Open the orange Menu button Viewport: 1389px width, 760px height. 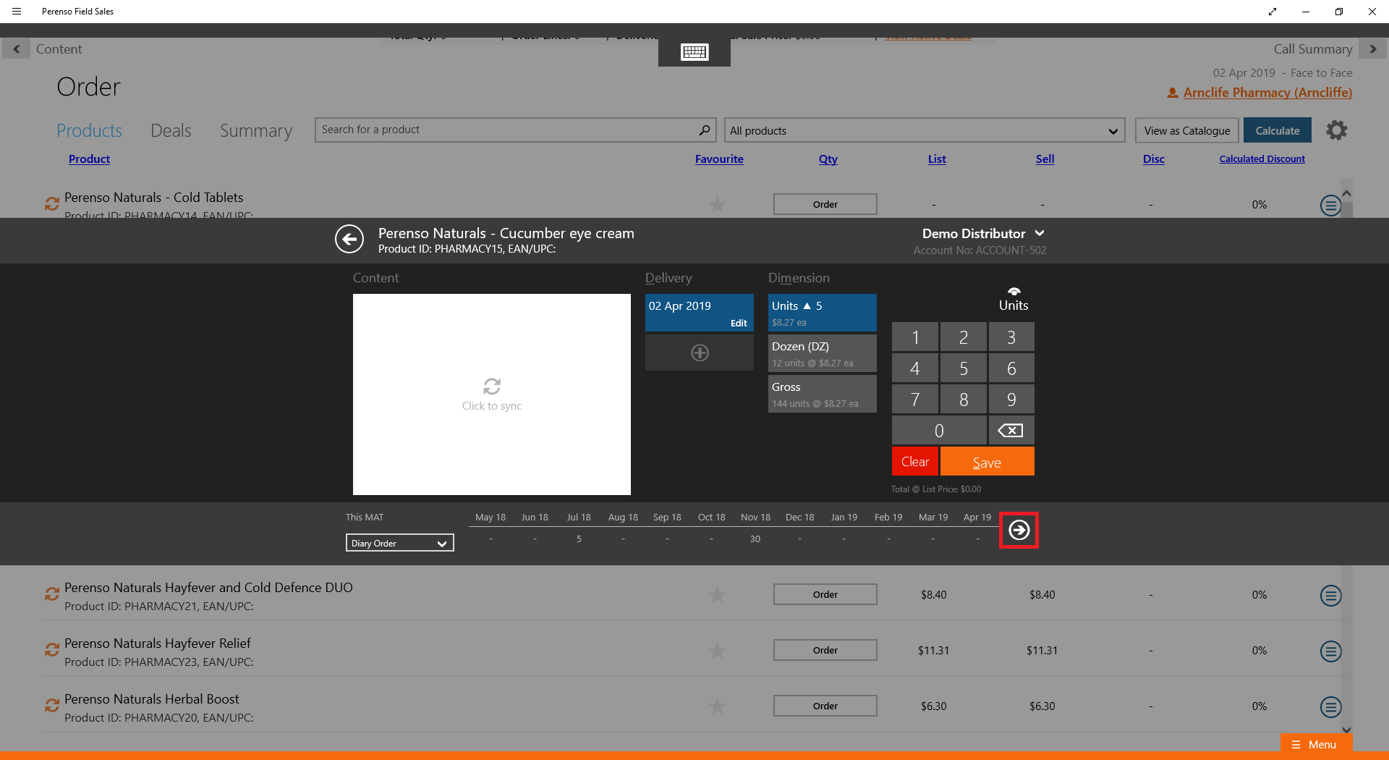[1315, 745]
